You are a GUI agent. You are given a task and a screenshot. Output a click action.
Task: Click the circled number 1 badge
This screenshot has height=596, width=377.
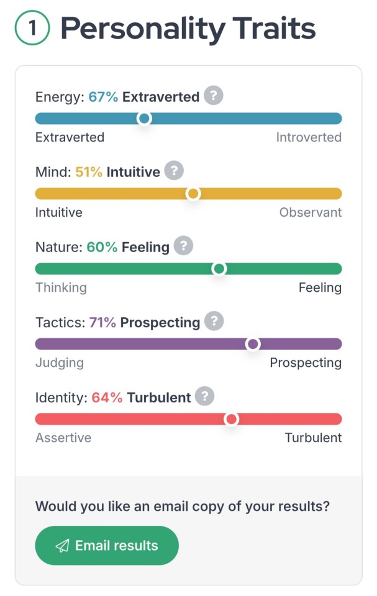(31, 30)
